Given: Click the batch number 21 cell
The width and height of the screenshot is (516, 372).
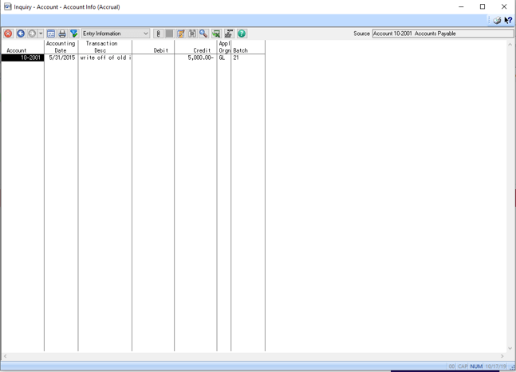Looking at the screenshot, I should coord(236,57).
